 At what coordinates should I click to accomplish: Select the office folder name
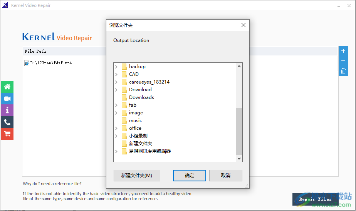click(135, 128)
